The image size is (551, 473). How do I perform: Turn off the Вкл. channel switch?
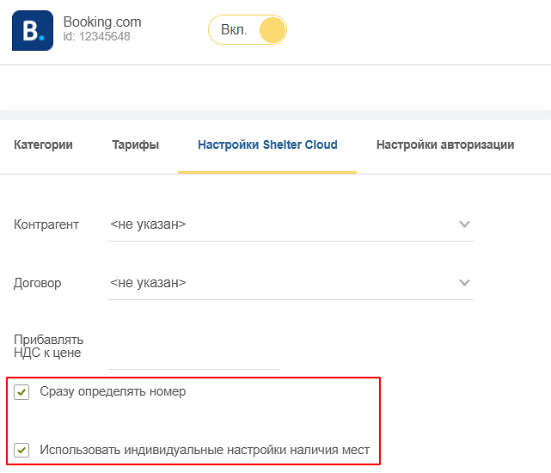click(x=248, y=30)
